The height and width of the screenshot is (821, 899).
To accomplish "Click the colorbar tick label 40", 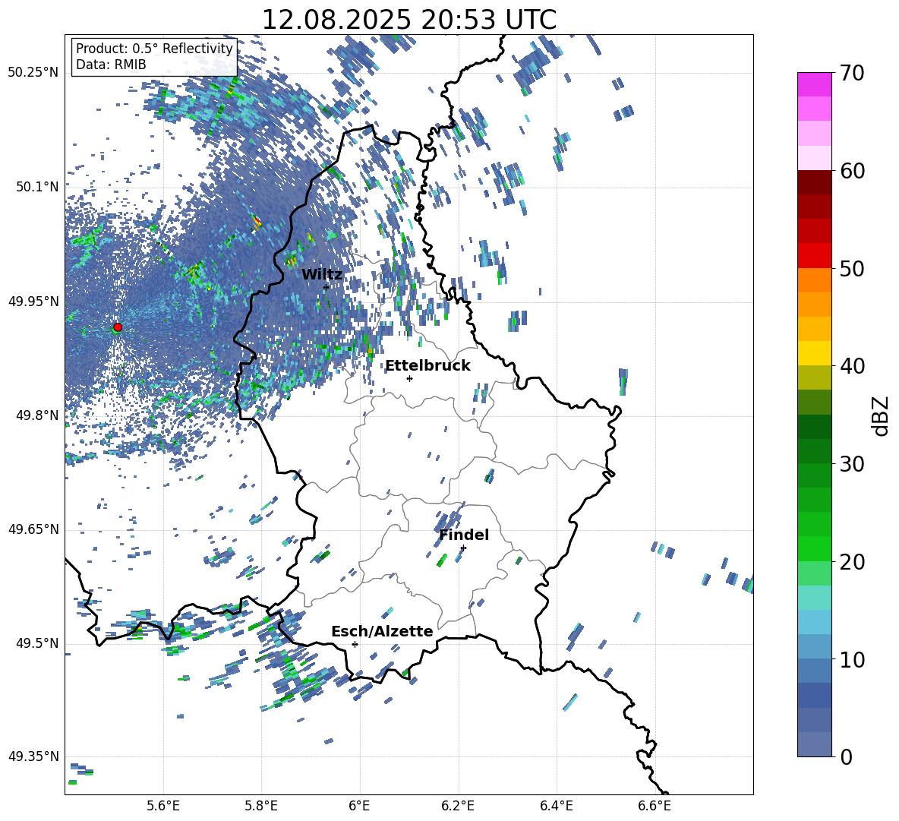I will click(x=852, y=366).
